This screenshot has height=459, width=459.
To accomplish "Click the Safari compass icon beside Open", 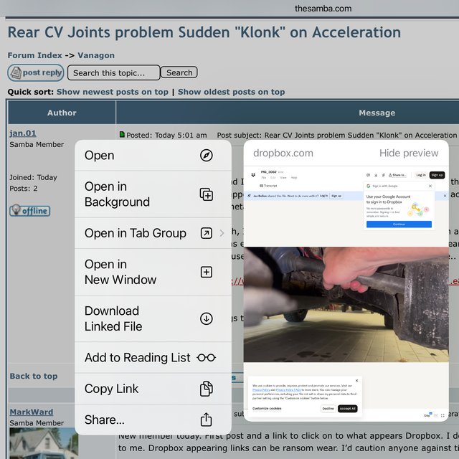I will click(206, 156).
